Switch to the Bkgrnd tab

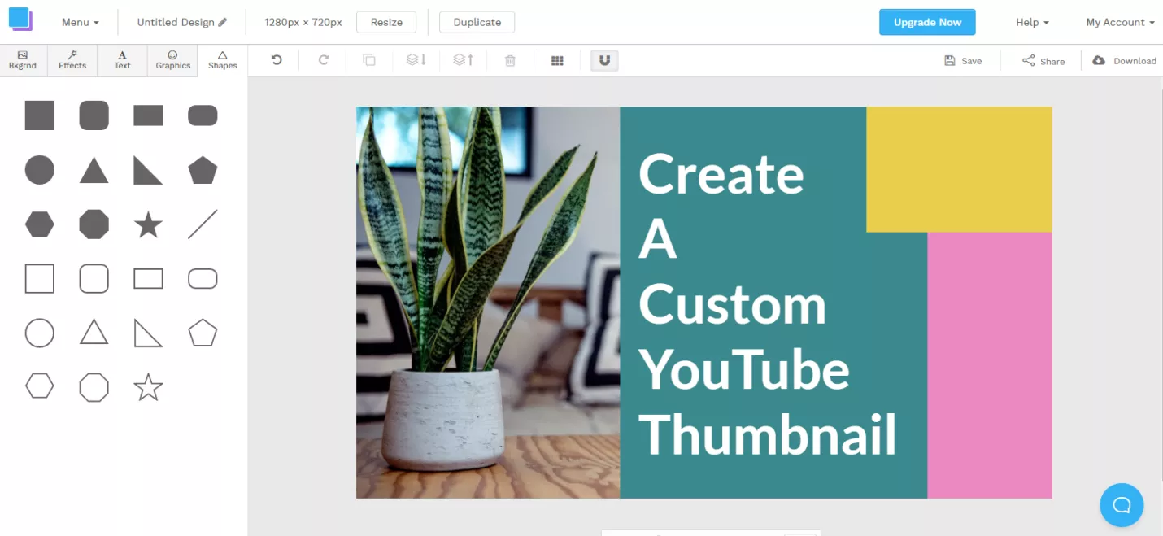pos(23,60)
